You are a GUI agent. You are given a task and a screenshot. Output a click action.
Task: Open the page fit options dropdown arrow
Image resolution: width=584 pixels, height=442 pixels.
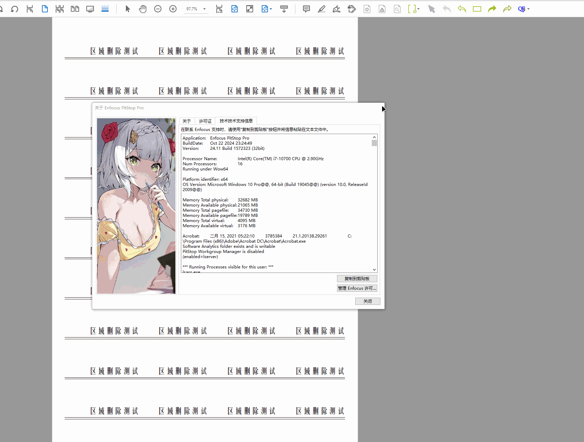[271, 9]
